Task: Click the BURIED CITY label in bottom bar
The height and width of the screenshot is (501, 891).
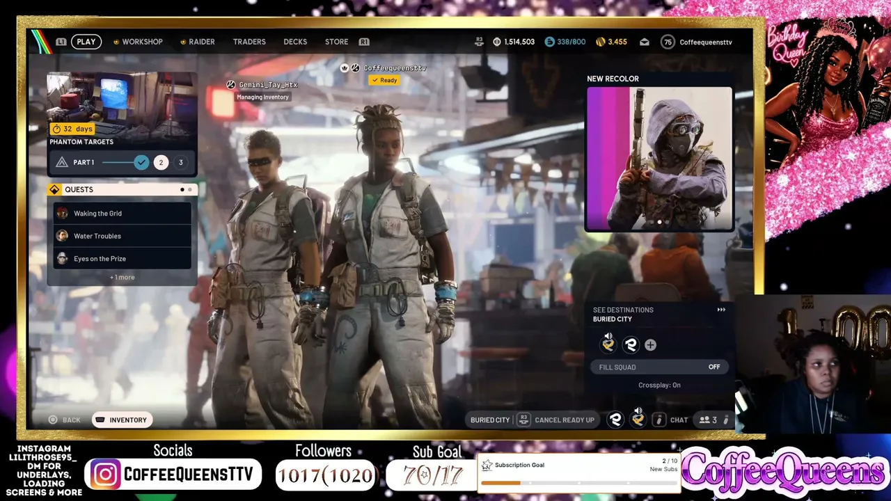Action: (x=490, y=420)
